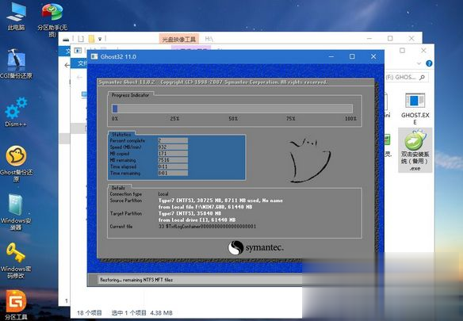Click the back arrow in the explorer window

coord(67,65)
